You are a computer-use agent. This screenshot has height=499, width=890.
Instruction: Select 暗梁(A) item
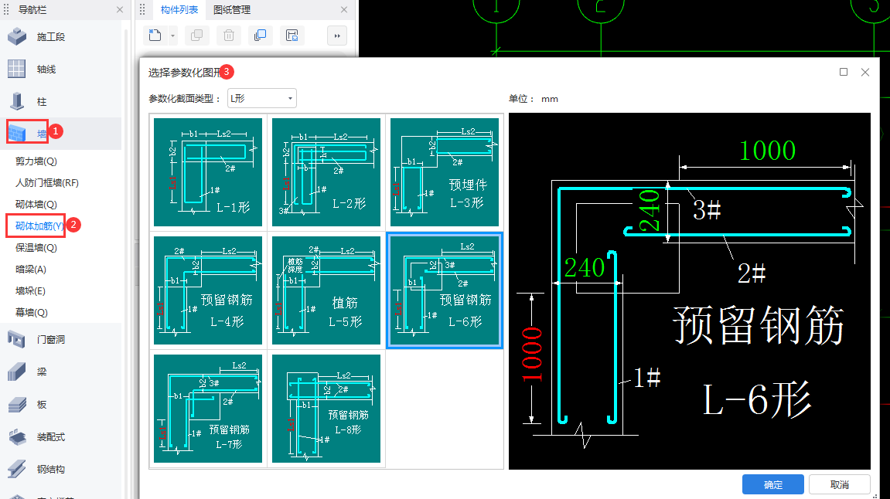point(31,269)
